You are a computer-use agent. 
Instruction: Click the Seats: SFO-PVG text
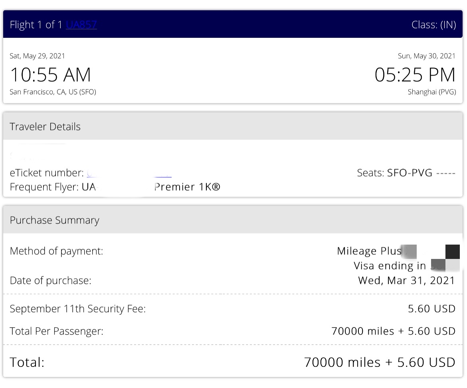[x=406, y=173]
